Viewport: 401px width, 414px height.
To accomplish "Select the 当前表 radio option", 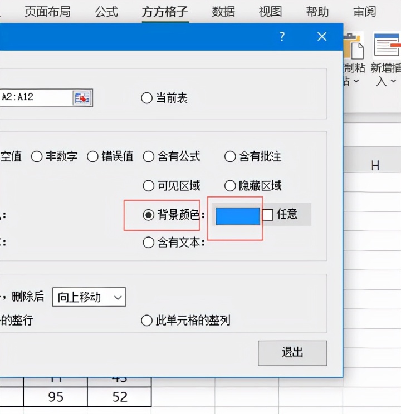I will point(164,98).
